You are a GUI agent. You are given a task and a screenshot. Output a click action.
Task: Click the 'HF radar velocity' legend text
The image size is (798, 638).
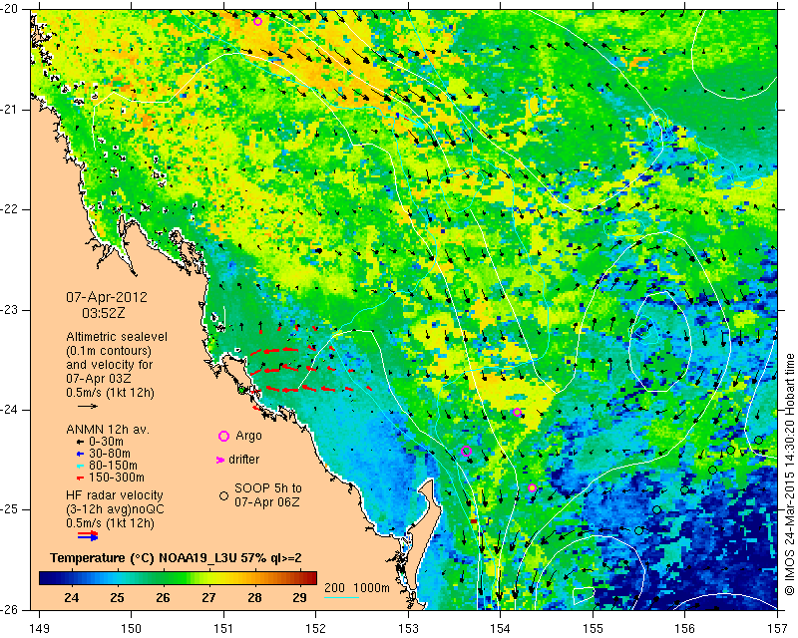click(x=115, y=495)
